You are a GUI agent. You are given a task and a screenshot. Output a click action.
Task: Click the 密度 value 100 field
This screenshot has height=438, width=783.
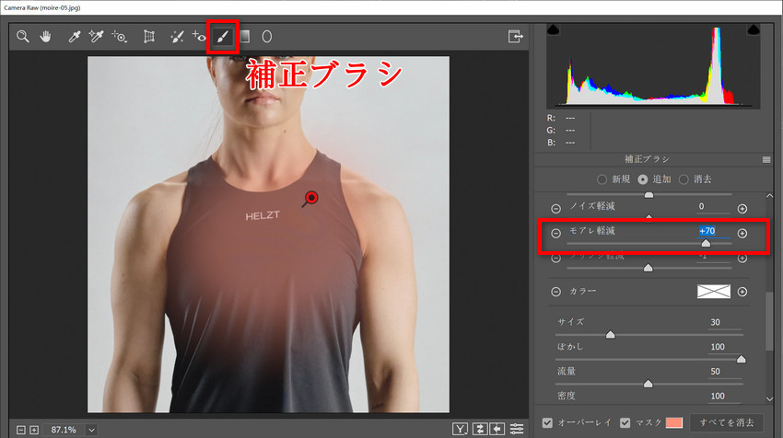click(x=724, y=396)
